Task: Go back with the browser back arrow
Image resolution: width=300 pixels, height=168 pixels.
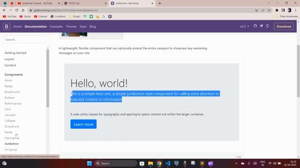Action: [4, 10]
